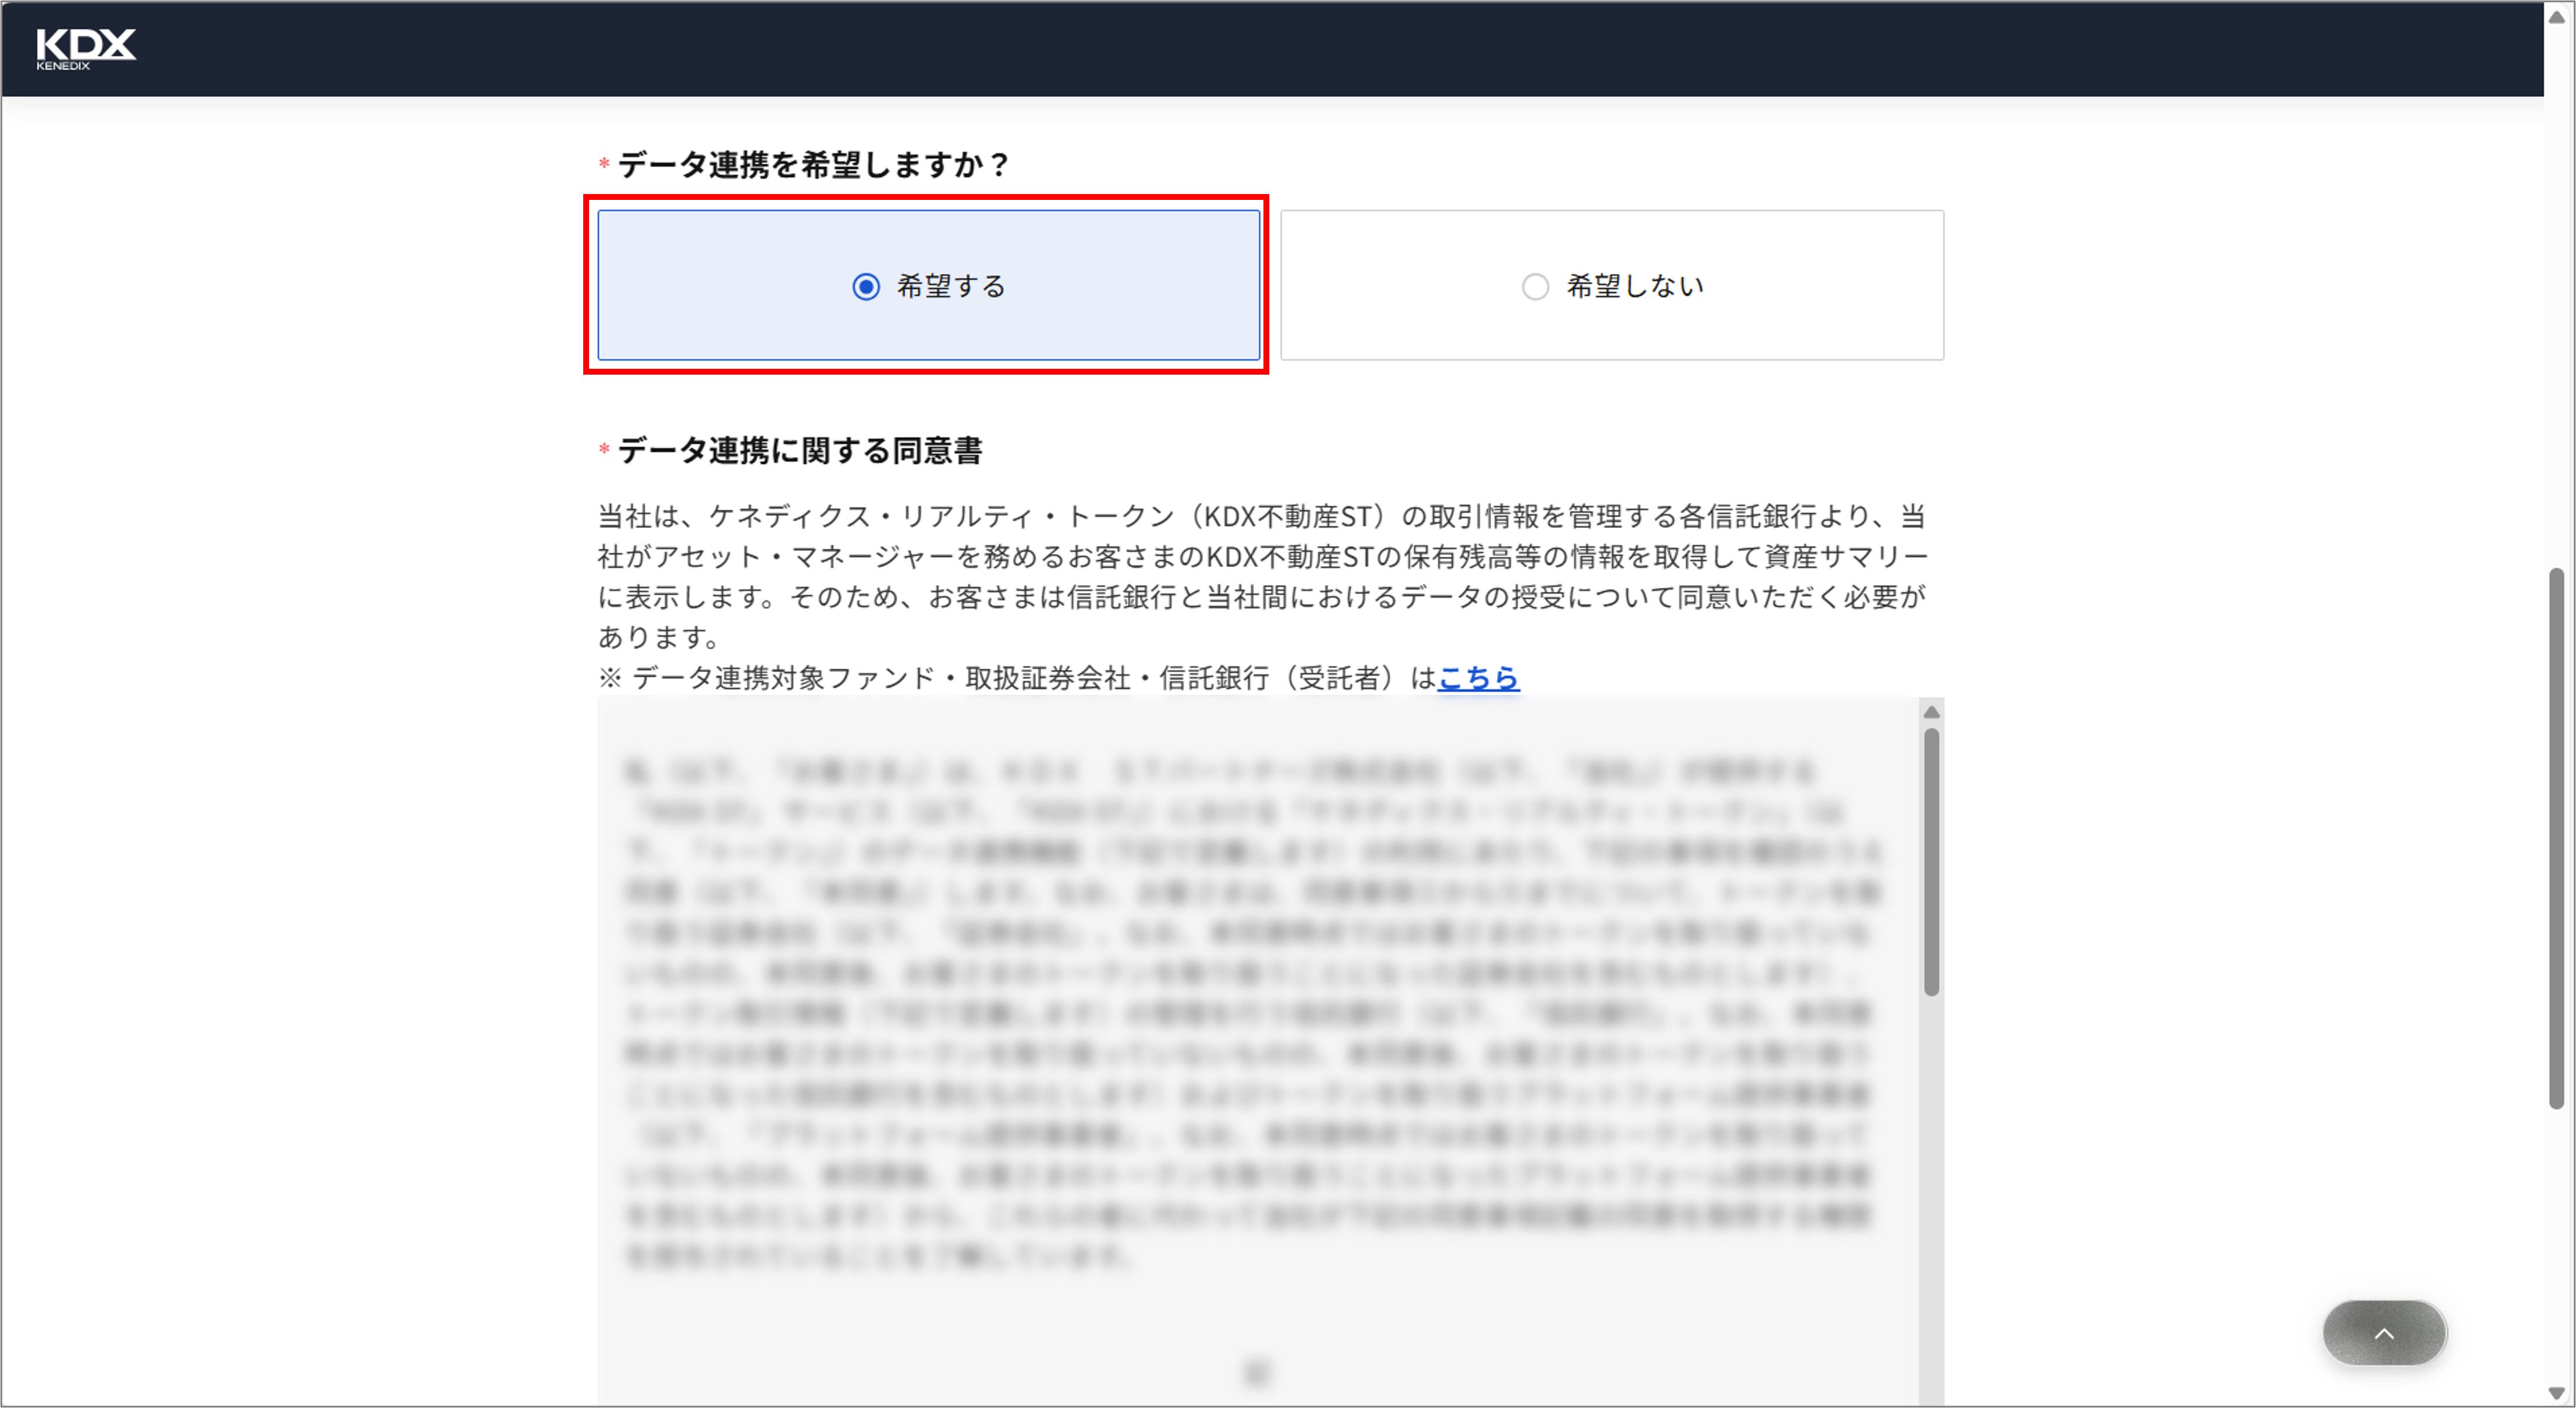Click the heading データ連携を希望しますか？
Viewport: 2576px width, 1408px height.
814,164
